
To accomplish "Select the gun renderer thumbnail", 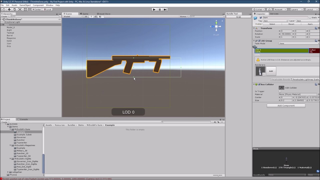I will click(x=260, y=71).
